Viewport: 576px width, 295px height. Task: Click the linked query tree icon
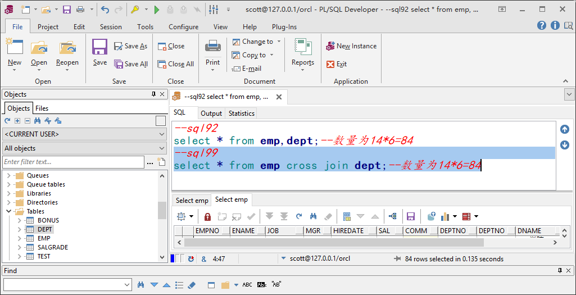click(x=393, y=216)
